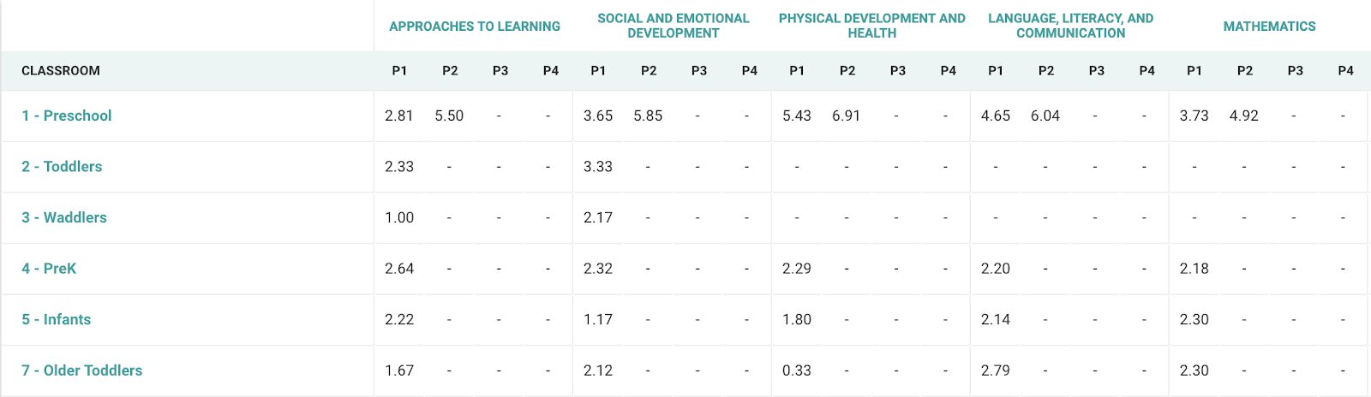Click the CLASSROOM column header
Image resolution: width=1371 pixels, height=397 pixels.
pos(61,71)
